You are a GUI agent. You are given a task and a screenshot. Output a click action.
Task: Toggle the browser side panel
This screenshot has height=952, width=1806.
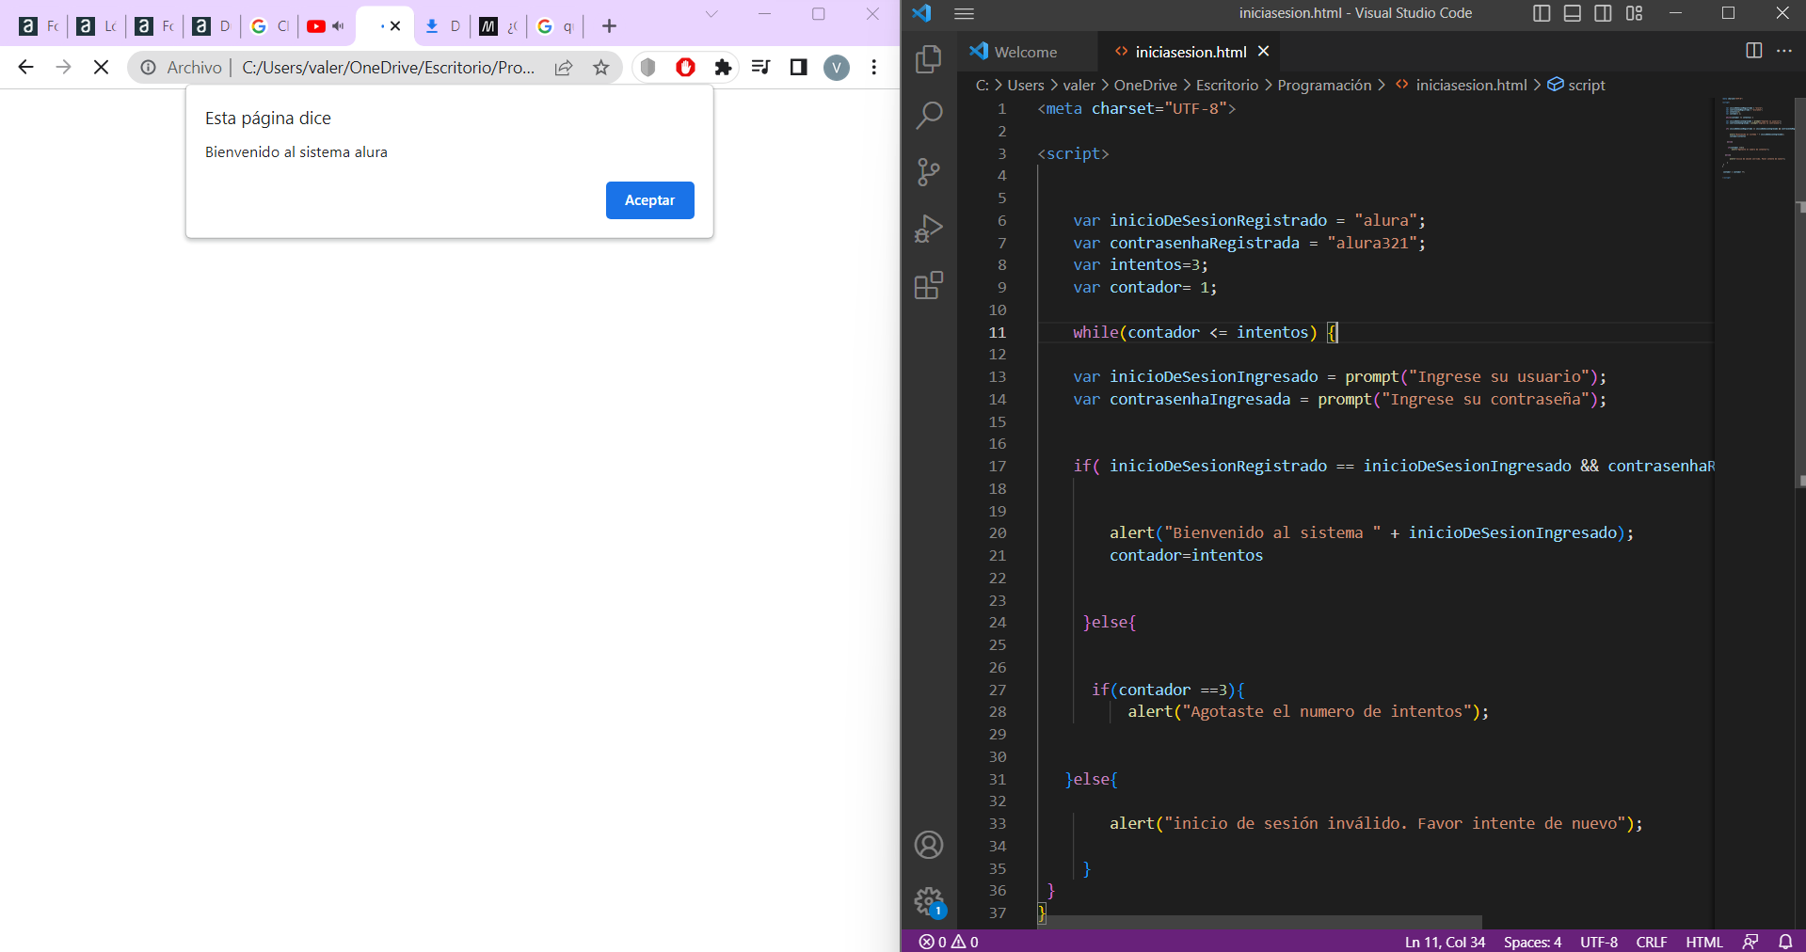point(798,67)
